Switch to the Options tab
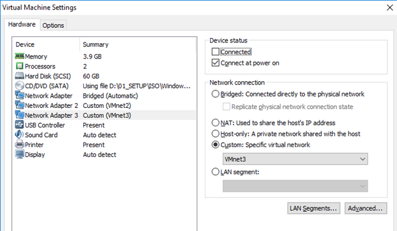Viewport: 397px width, 231px height. (53, 25)
